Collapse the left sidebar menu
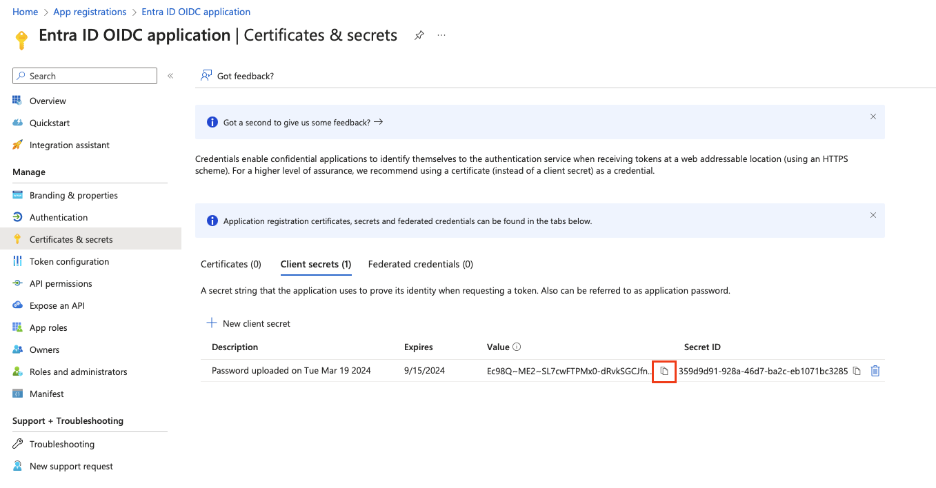This screenshot has height=488, width=936. (170, 76)
